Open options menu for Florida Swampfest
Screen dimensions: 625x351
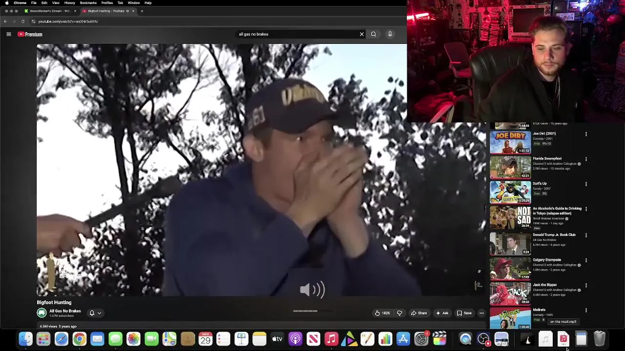click(586, 159)
